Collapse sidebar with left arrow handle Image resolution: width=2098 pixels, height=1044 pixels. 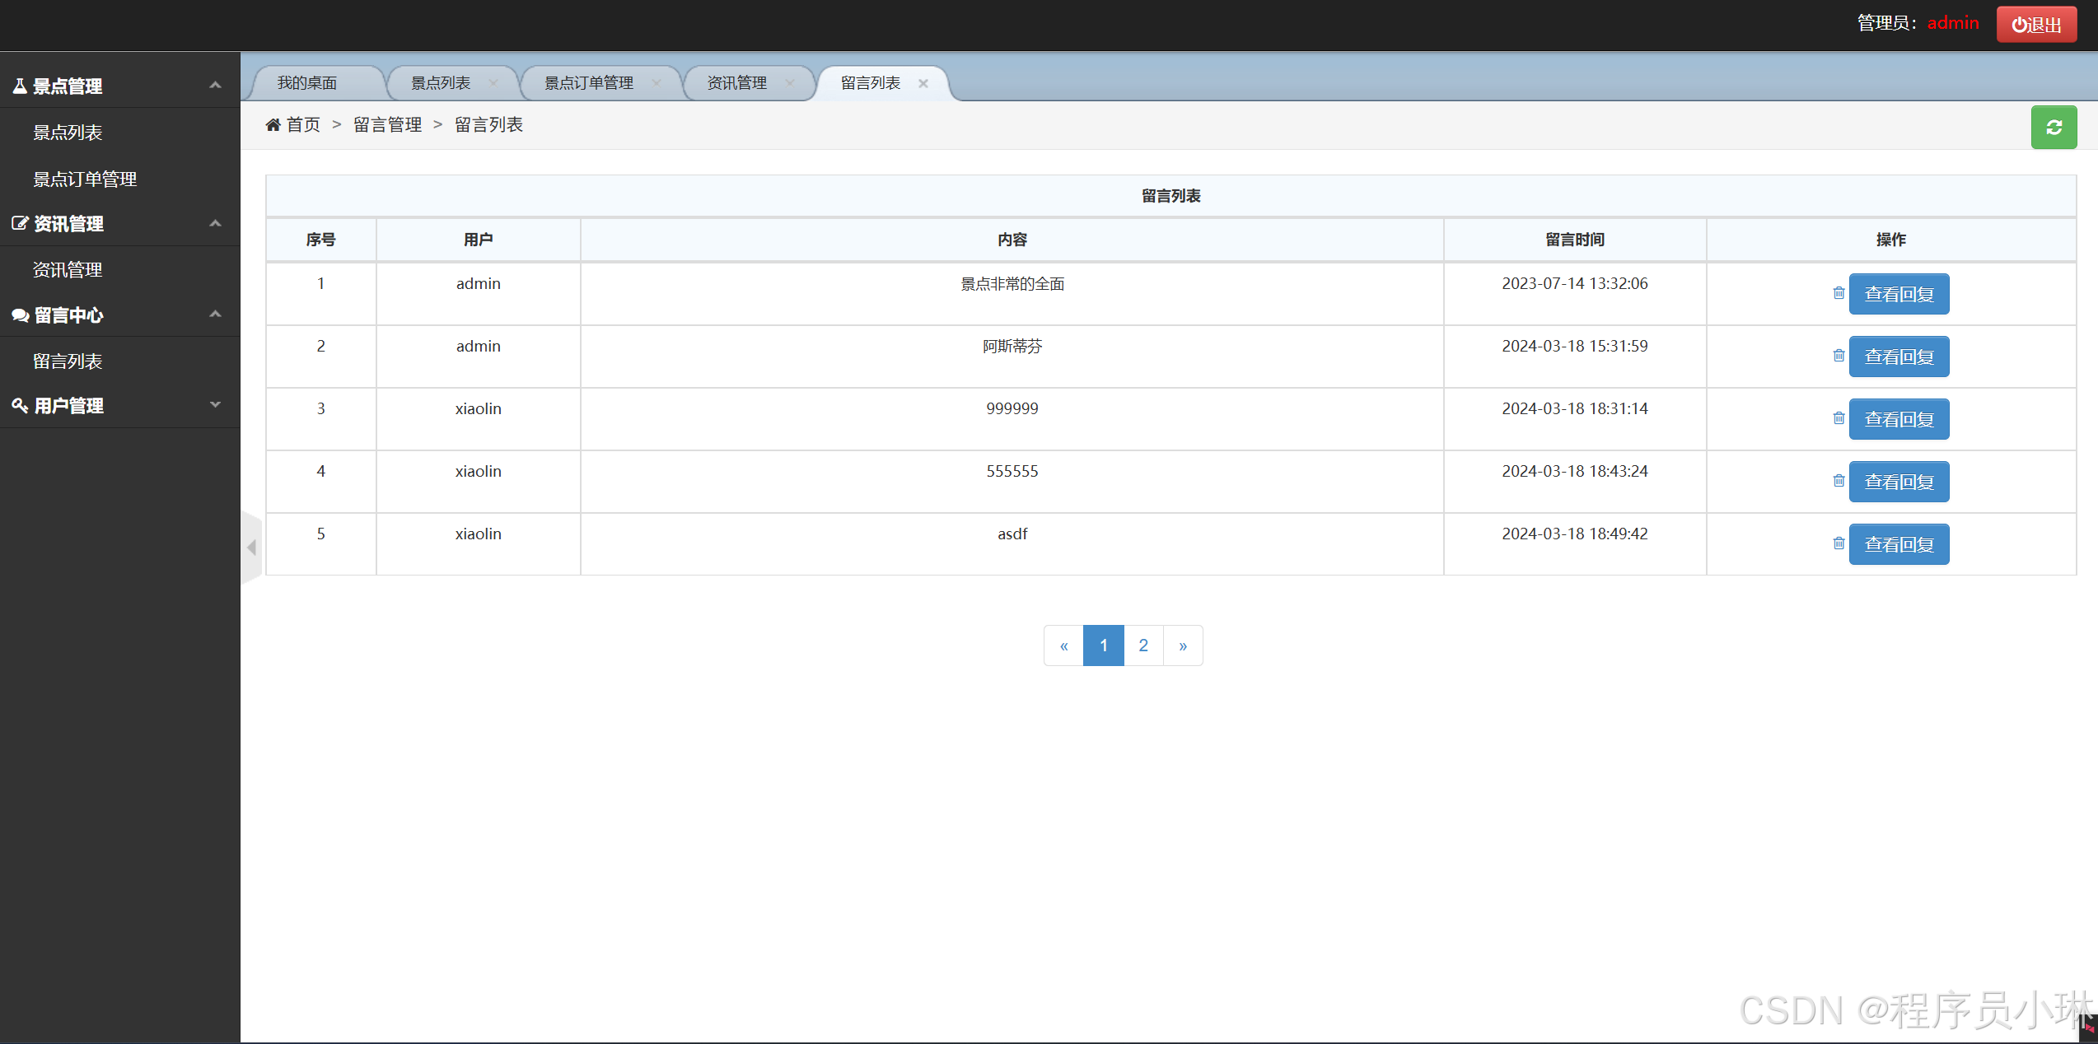pyautogui.click(x=251, y=547)
